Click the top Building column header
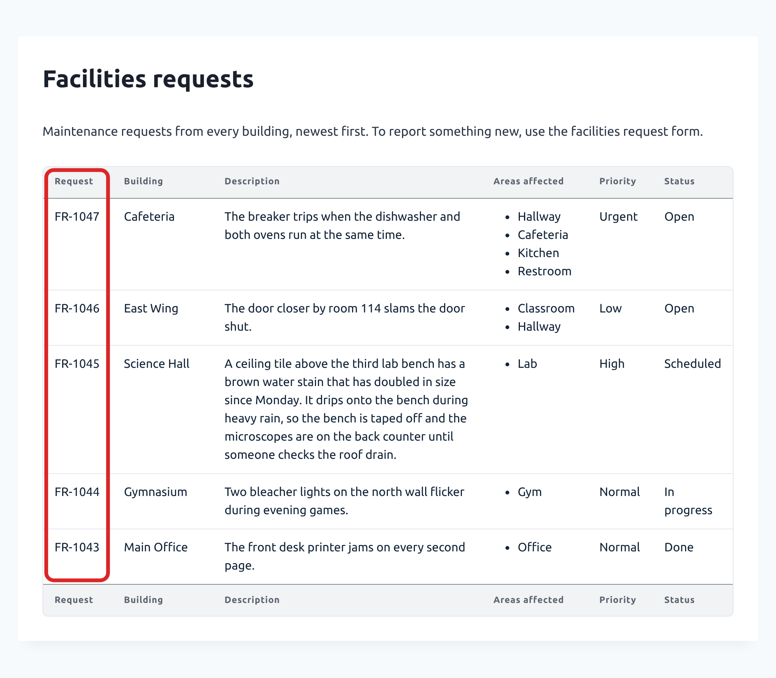The height and width of the screenshot is (678, 776). pyautogui.click(x=144, y=181)
